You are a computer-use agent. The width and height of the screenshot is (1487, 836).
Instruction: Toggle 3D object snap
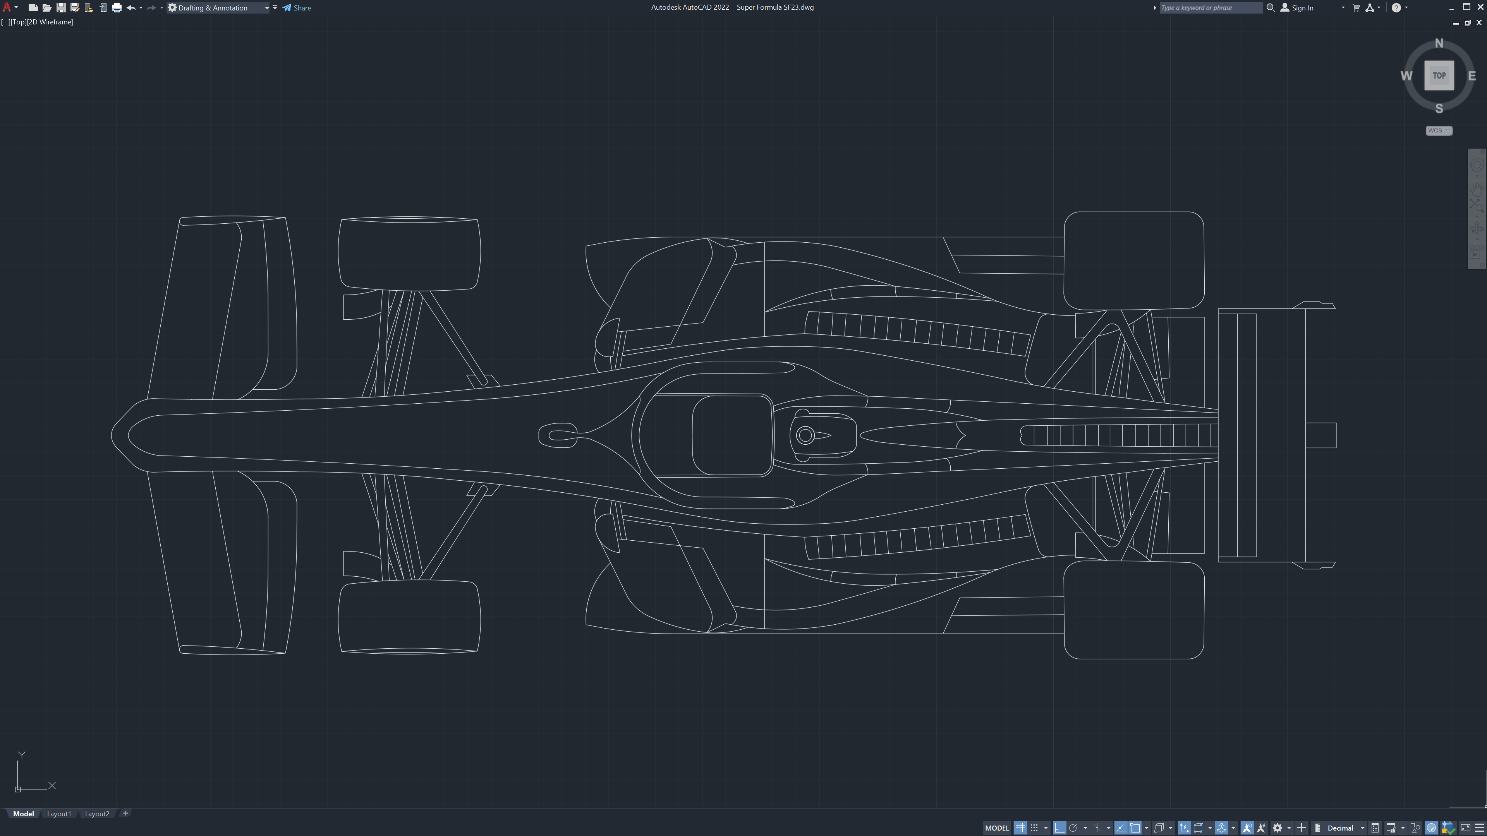[x=1159, y=828]
